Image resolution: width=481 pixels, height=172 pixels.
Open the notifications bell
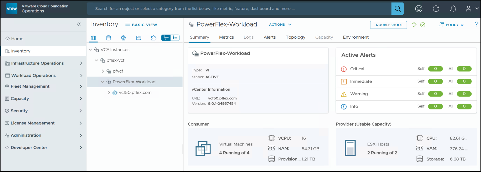[453, 9]
